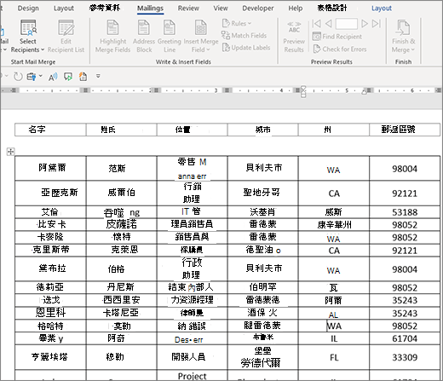This screenshot has height=381, width=443.
Task: Click the Redo/Repeat icon in quick toolbar
Action: pyautogui.click(x=18, y=77)
